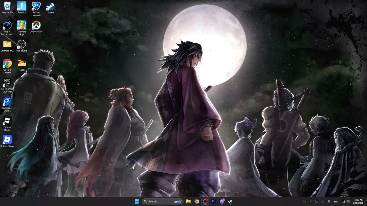Image resolution: width=367 pixels, height=206 pixels.
Task: Open OBS Studio from the taskbar
Action: 205,201
